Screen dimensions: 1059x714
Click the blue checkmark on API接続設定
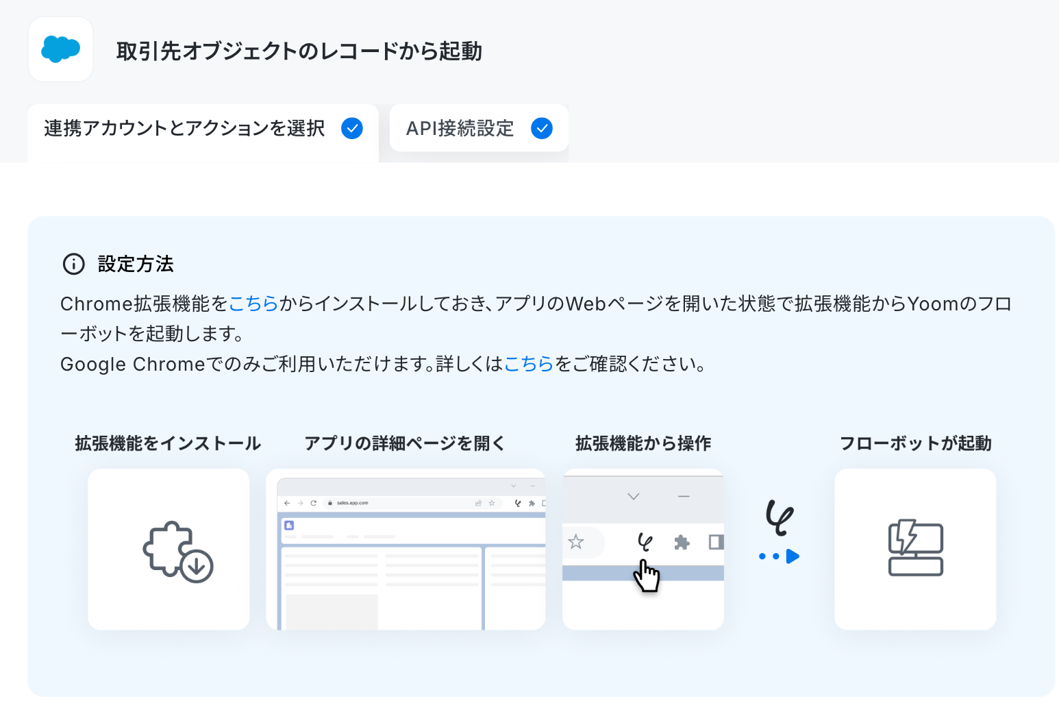[x=542, y=128]
